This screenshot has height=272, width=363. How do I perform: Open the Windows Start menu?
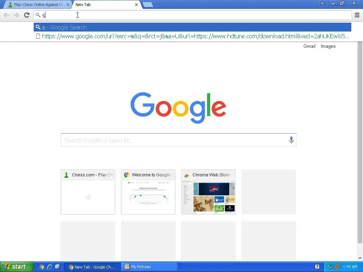(17, 267)
